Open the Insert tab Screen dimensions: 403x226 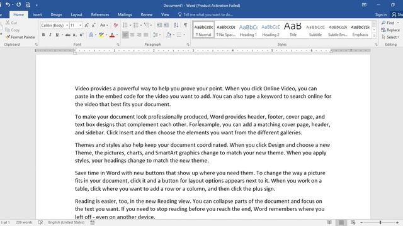(37, 14)
